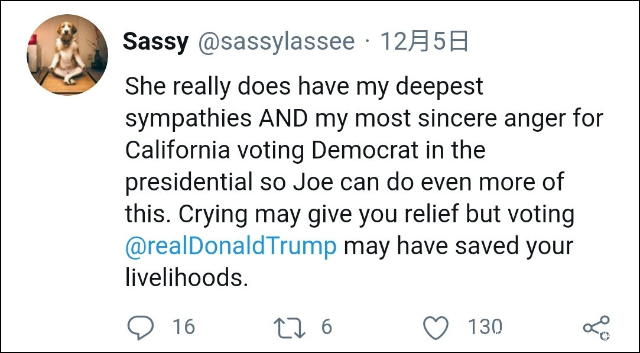This screenshot has height=353, width=640.
Task: Click the capitalized word "AND"
Action: [x=284, y=118]
